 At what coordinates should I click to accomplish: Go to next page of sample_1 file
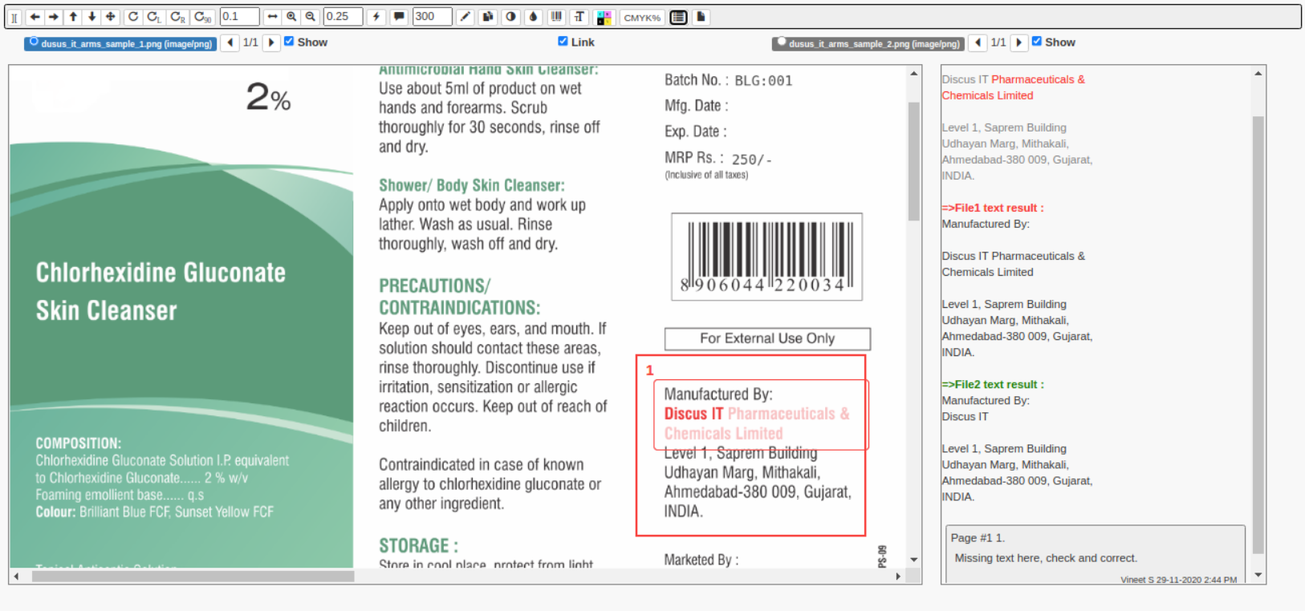tap(271, 42)
